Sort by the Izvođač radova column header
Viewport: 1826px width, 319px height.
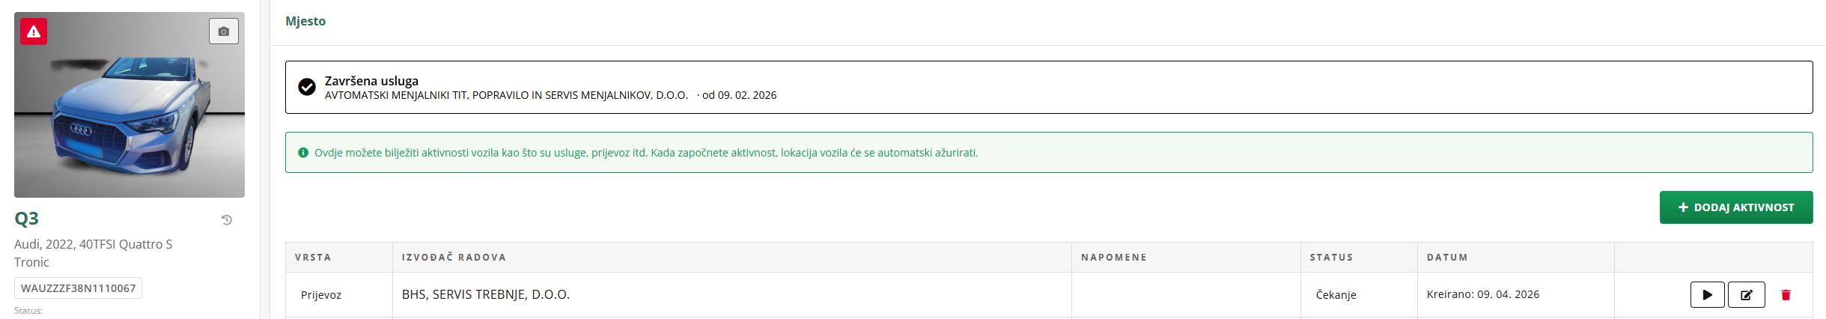pyautogui.click(x=454, y=258)
